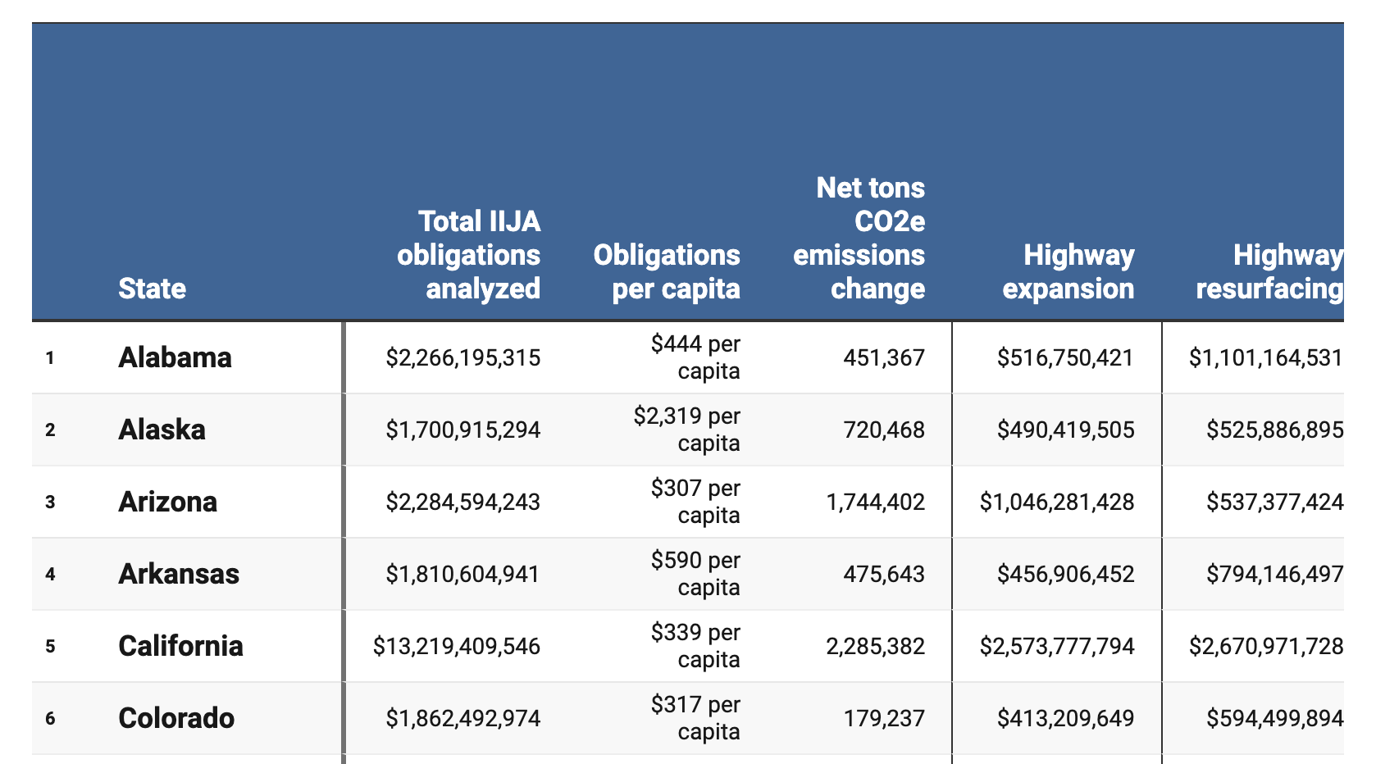The image size is (1376, 764).
Task: Click row number 2 beside Alaska
Action: click(x=50, y=430)
